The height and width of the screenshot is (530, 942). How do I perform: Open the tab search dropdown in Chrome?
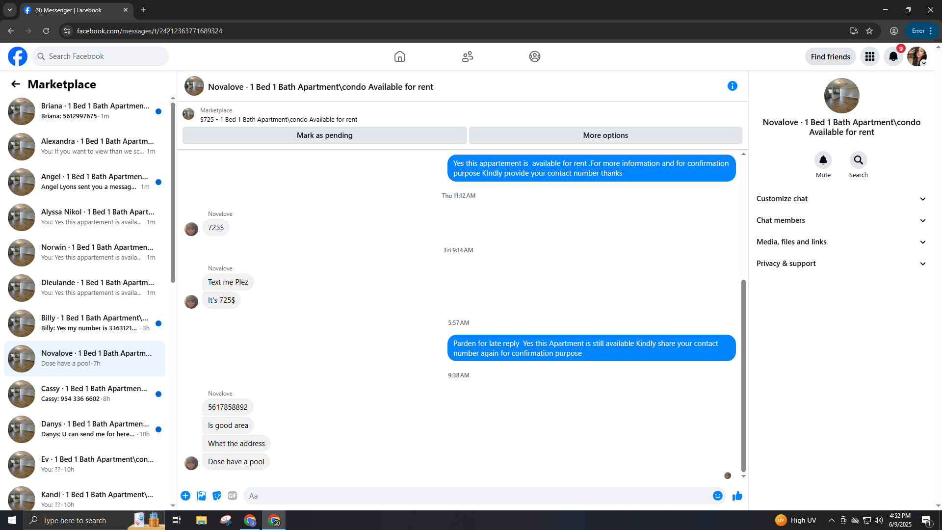[x=10, y=10]
